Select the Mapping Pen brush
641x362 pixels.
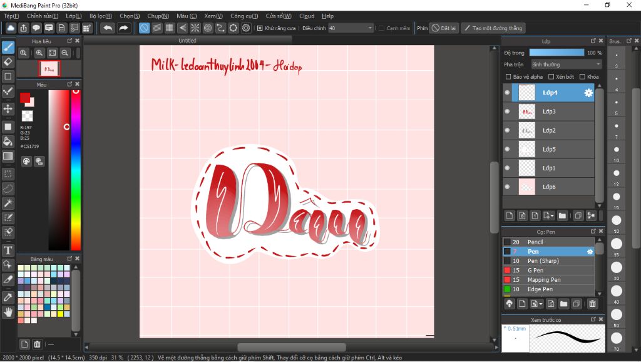[x=548, y=280]
